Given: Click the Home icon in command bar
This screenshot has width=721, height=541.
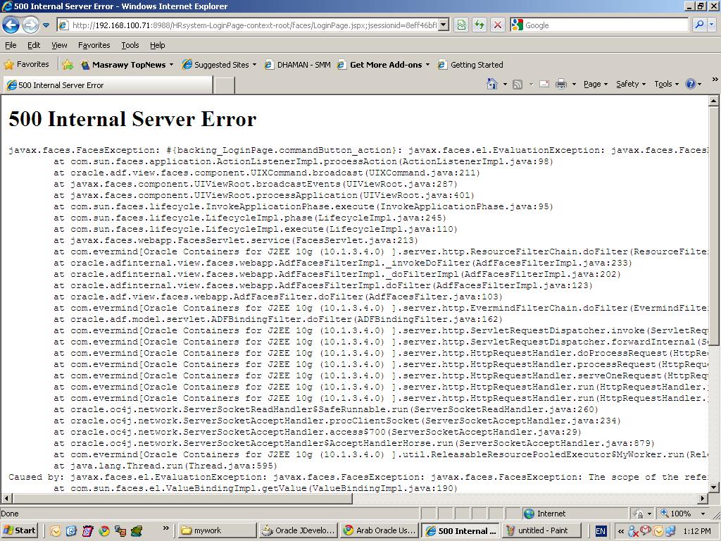Looking at the screenshot, I should [x=493, y=84].
